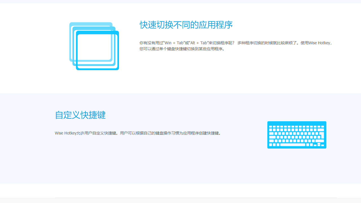Click the top-left Esc key on the keyboard graphic

[x=270, y=127]
